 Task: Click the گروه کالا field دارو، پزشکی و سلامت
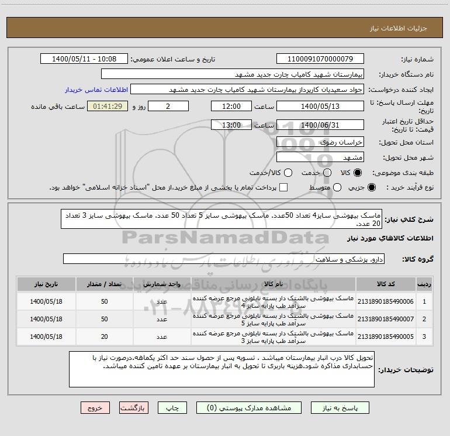tap(224, 259)
